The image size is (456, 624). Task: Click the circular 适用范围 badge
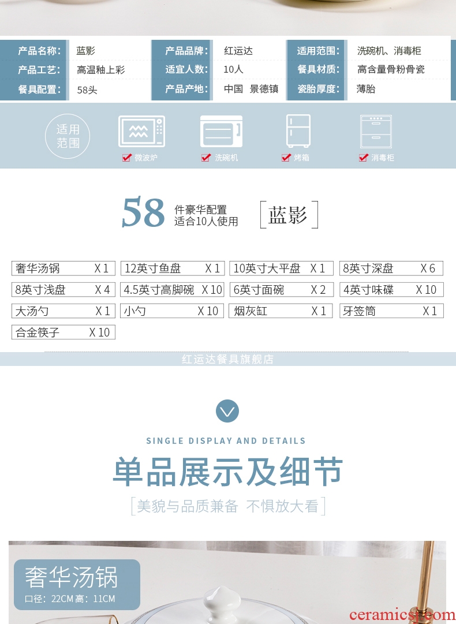point(68,136)
